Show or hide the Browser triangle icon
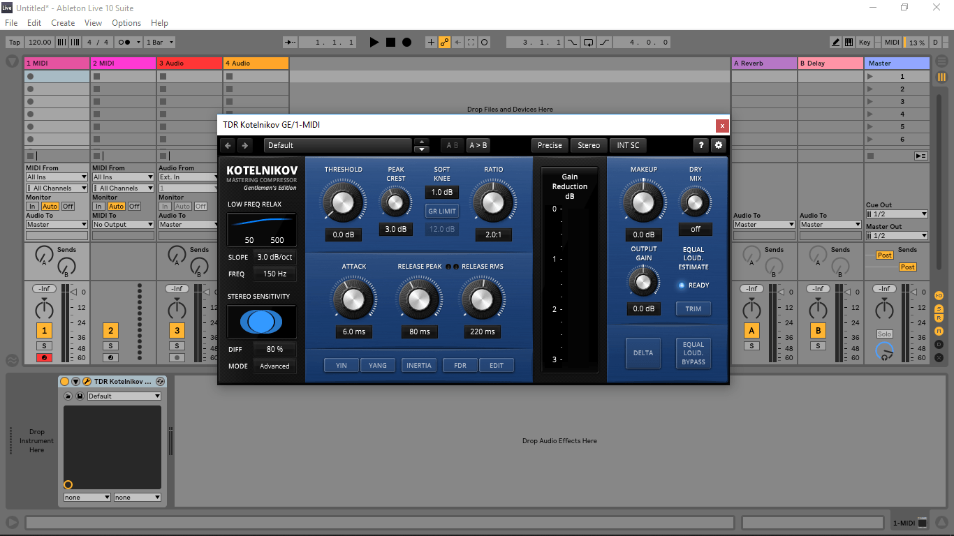The height and width of the screenshot is (536, 954). tap(12, 61)
